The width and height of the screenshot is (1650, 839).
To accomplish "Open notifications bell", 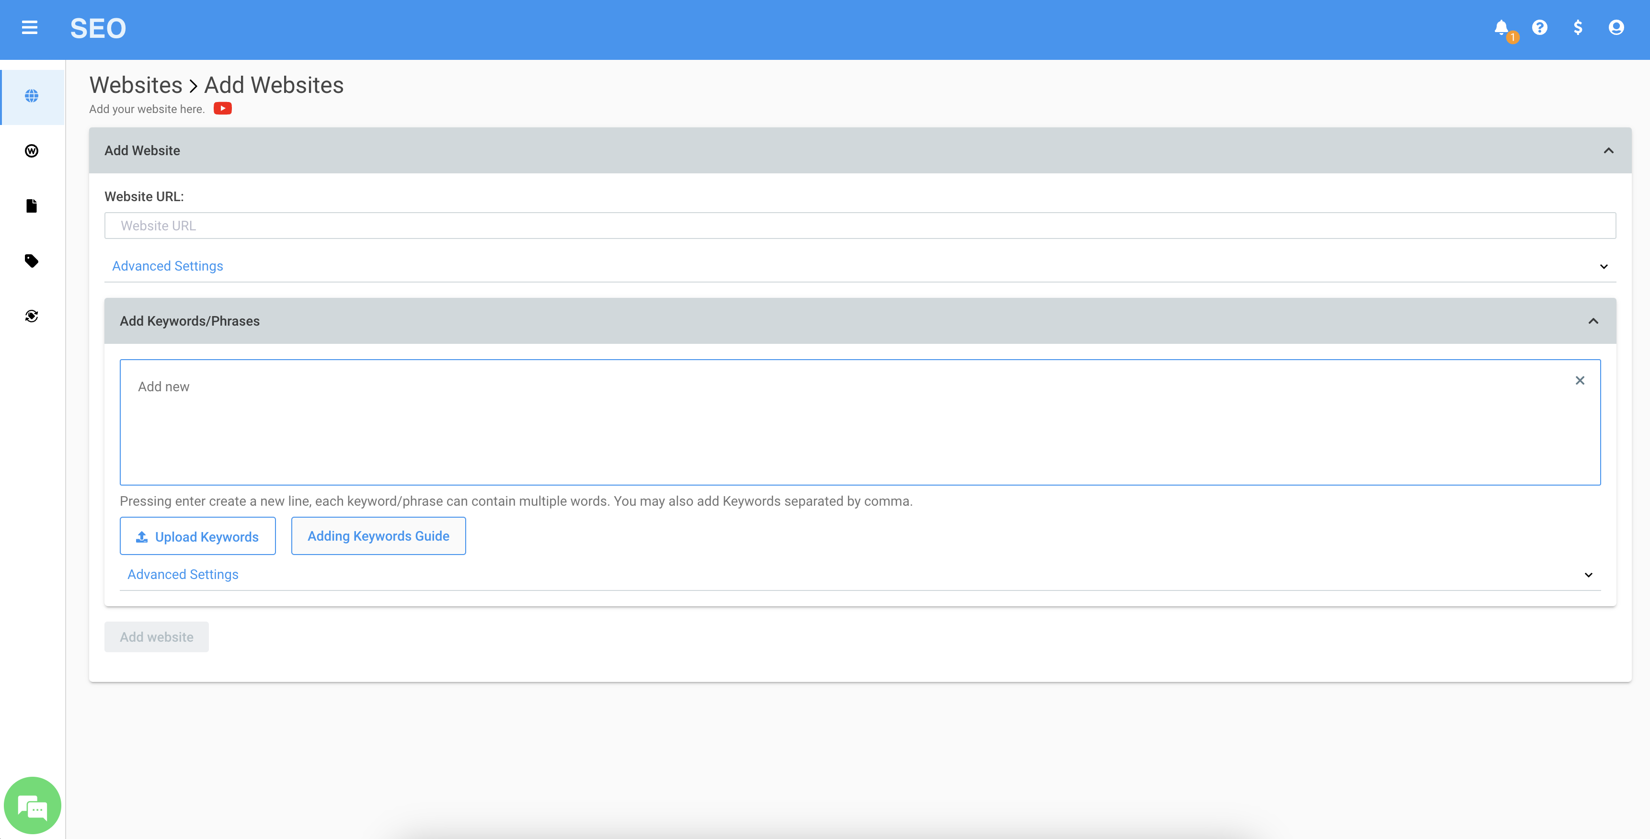I will click(x=1501, y=28).
